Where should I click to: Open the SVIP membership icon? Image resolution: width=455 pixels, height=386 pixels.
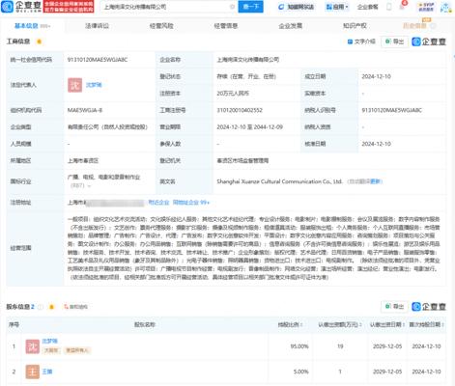click(x=426, y=7)
